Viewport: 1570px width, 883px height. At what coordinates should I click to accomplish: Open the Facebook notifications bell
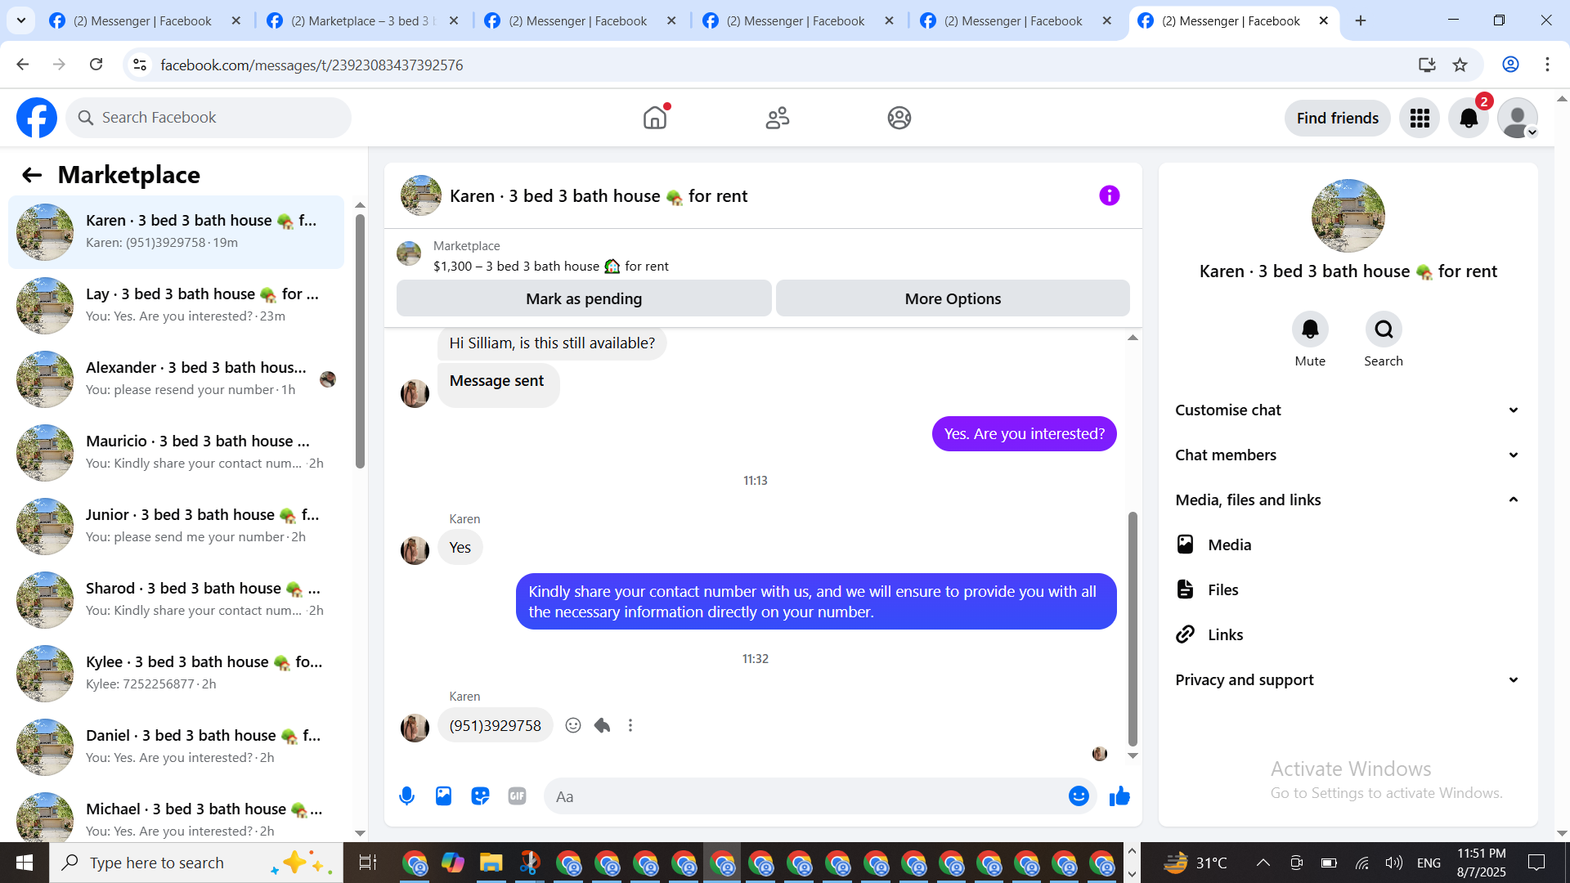point(1469,119)
